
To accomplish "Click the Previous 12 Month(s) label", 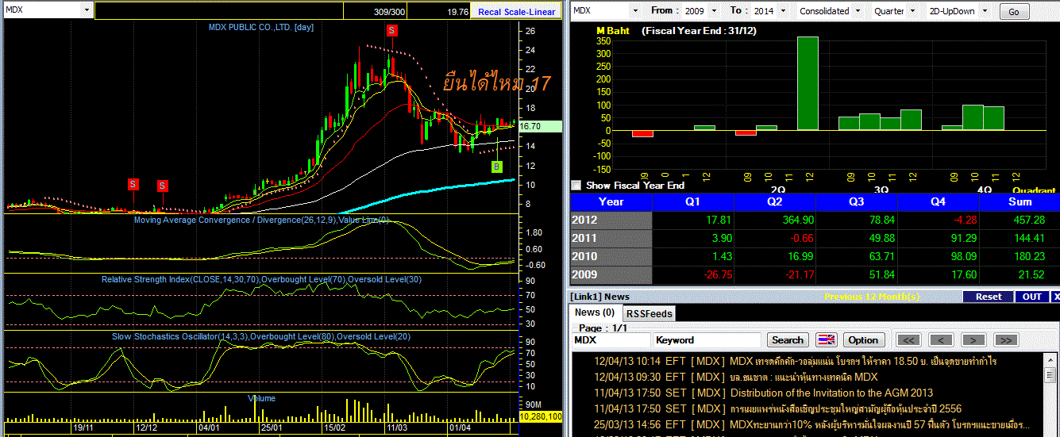I will (872, 297).
